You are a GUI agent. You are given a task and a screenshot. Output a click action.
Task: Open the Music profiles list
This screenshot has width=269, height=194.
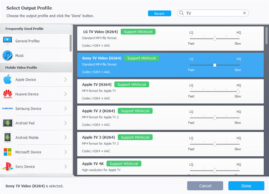pos(19,56)
